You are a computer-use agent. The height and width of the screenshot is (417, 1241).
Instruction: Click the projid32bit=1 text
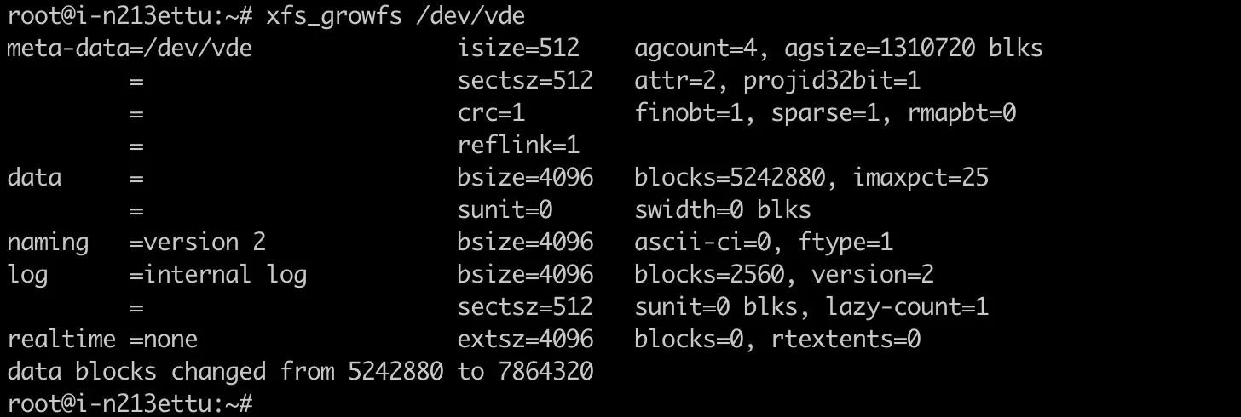coord(832,82)
